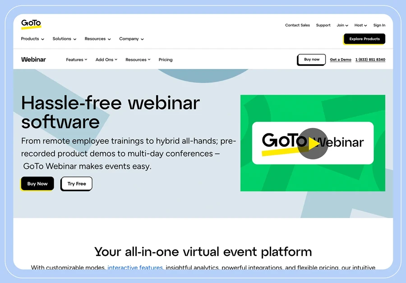Screen dimensions: 406x283
Task: Expand the Solutions dropdown menu
Action: [x=64, y=39]
